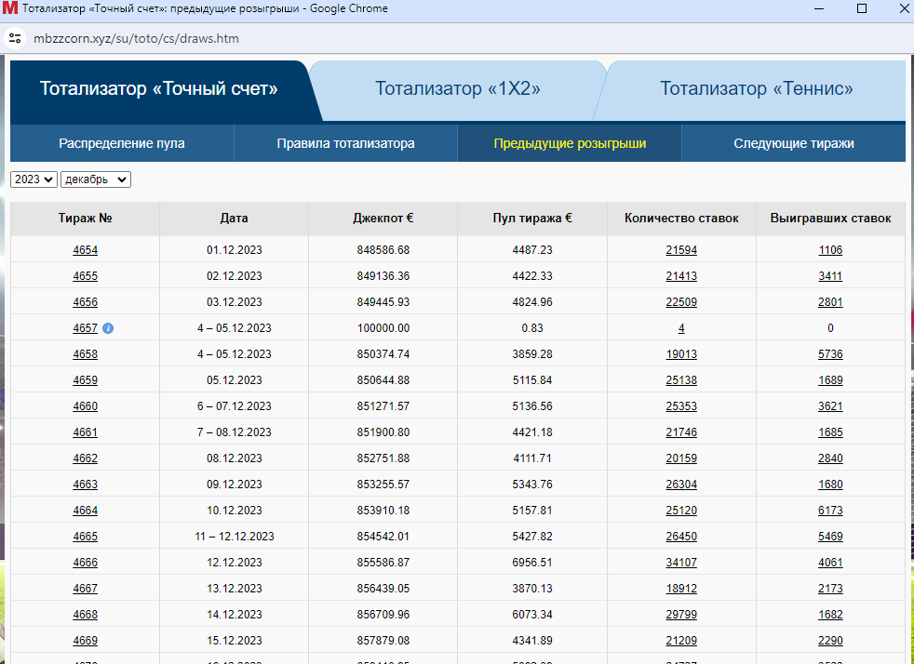The image size is (914, 664).
Task: Click bets count 22509 link
Action: 681,302
